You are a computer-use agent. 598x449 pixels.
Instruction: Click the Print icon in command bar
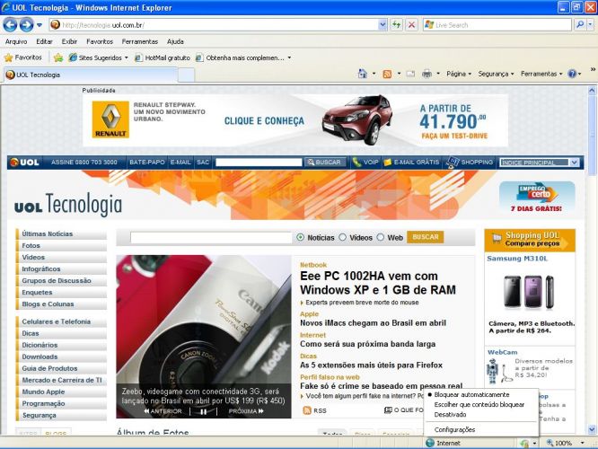[x=427, y=74]
